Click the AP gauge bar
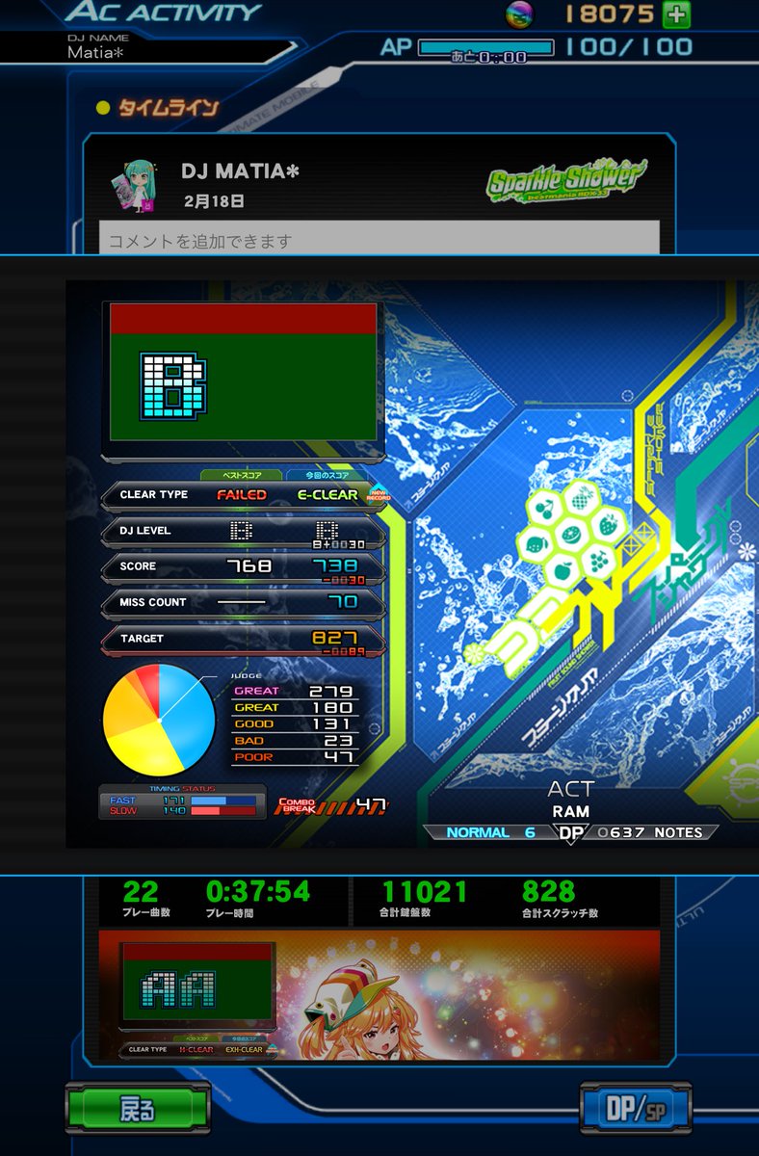 [486, 48]
